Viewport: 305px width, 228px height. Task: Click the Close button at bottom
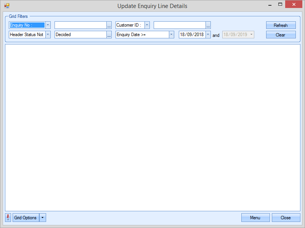pos(286,217)
